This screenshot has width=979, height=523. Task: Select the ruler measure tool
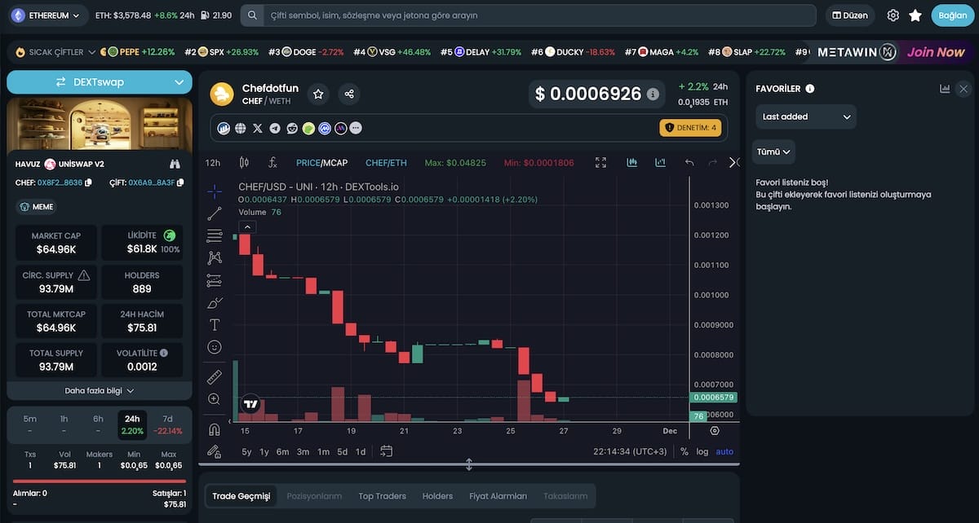[215, 377]
